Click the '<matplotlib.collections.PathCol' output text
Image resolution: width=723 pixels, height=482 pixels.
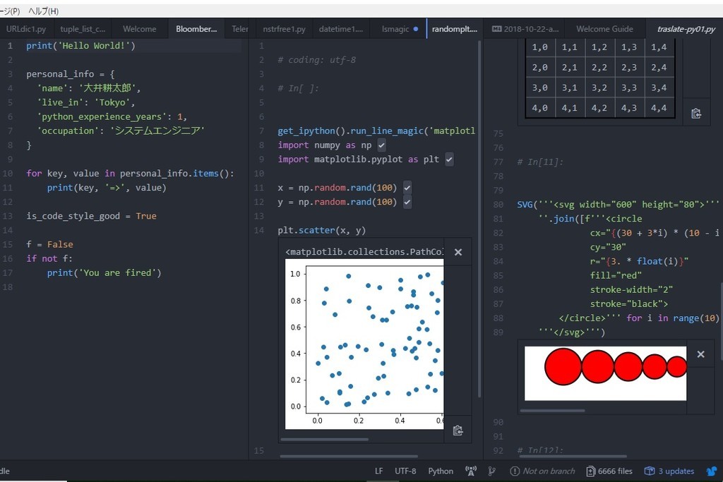(x=364, y=252)
